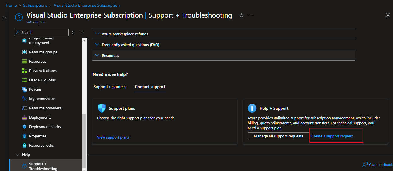
Task: Click the My permissions person icon
Action: (25, 99)
